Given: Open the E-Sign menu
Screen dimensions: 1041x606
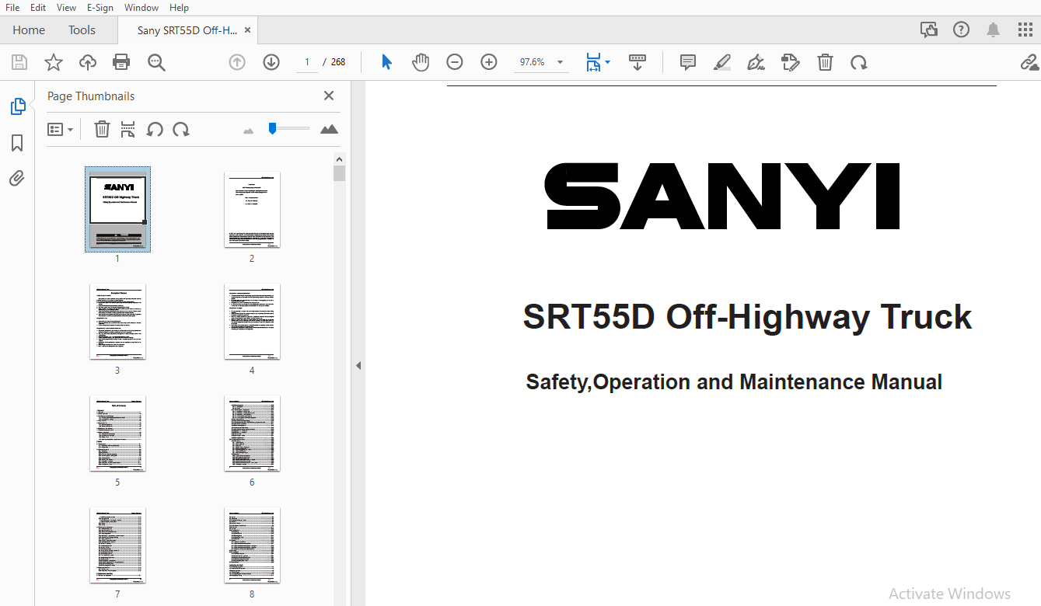Looking at the screenshot, I should tap(100, 7).
